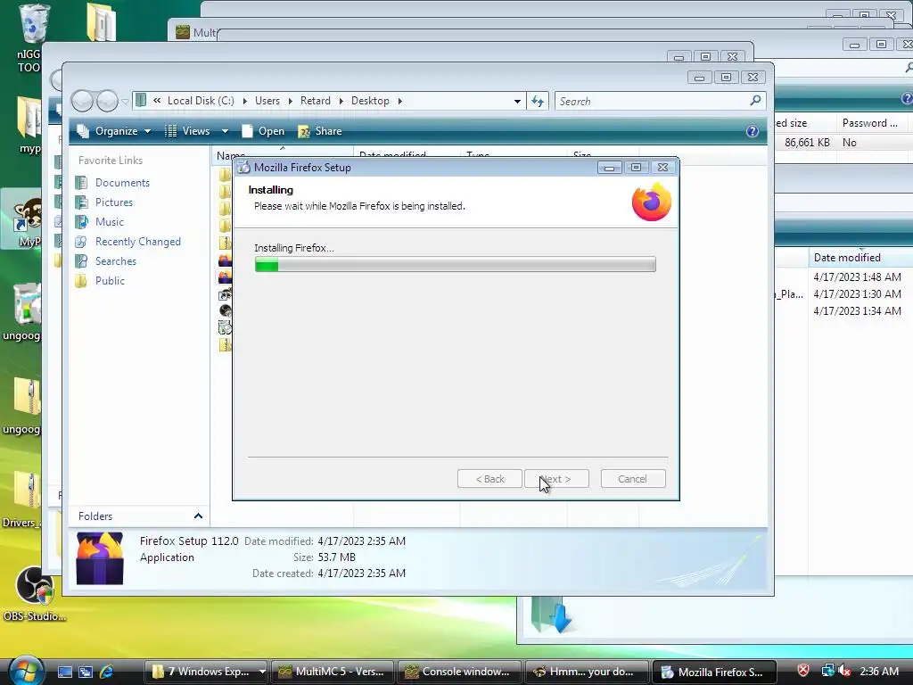Click the Firefox Setup 112.0 file name text
The height and width of the screenshot is (685, 913).
click(189, 541)
